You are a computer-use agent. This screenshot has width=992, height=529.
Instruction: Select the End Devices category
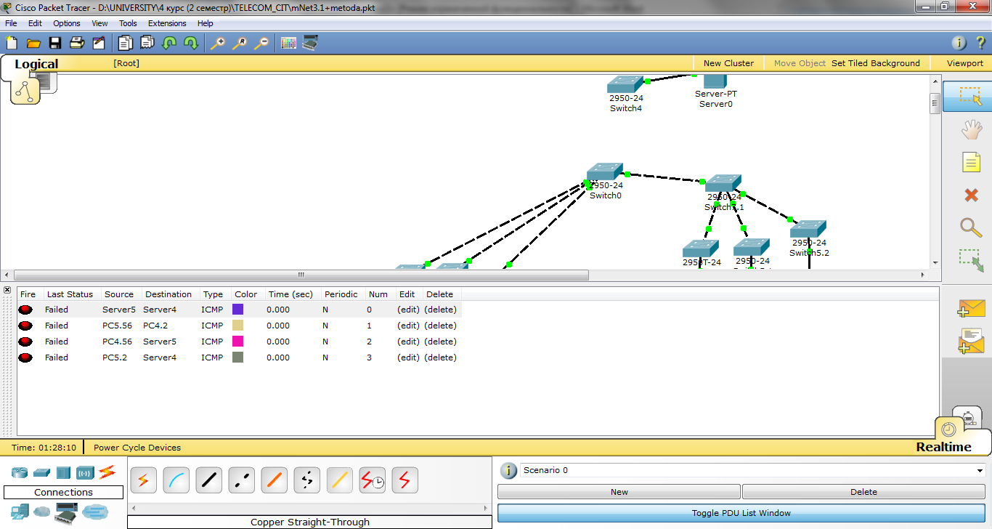point(20,512)
